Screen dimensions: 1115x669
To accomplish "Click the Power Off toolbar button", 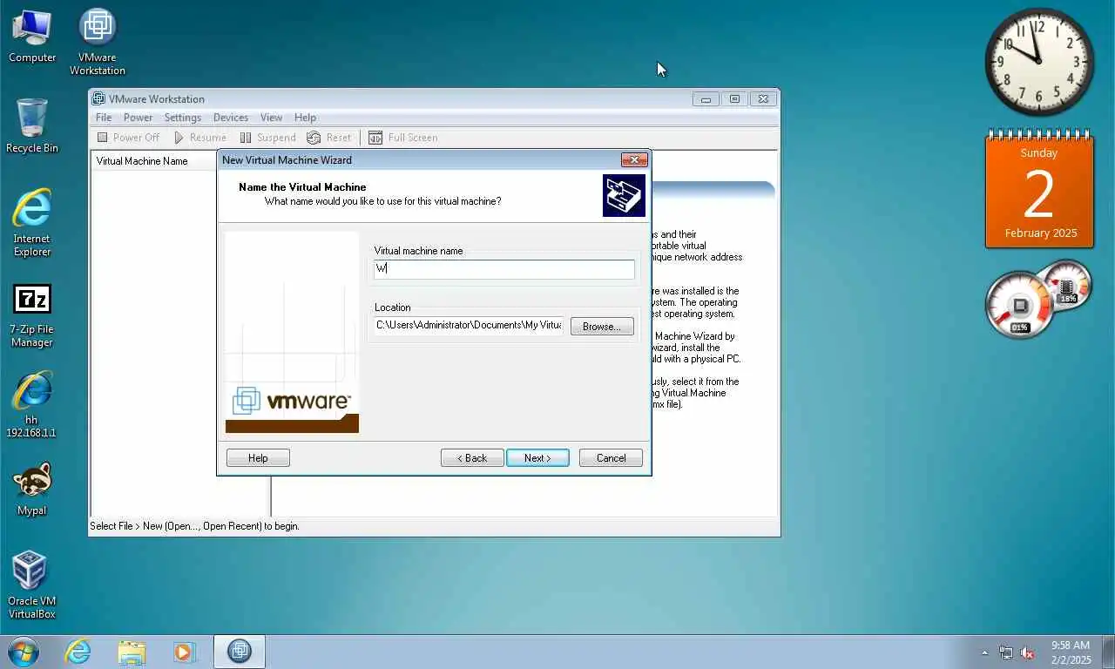I will point(128,138).
